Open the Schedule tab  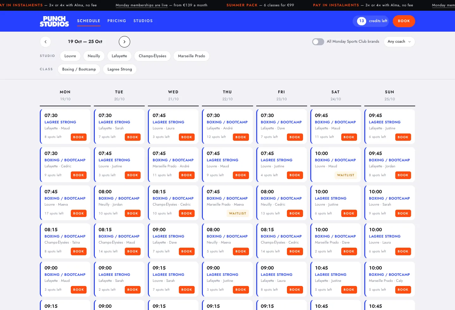tap(89, 21)
